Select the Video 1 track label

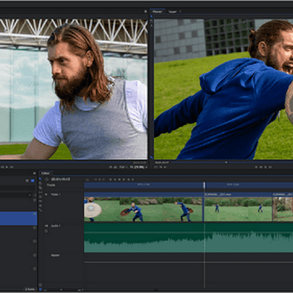click(55, 195)
